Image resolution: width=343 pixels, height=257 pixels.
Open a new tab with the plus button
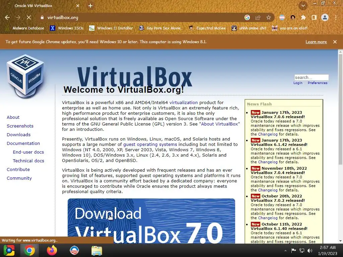pos(90,6)
